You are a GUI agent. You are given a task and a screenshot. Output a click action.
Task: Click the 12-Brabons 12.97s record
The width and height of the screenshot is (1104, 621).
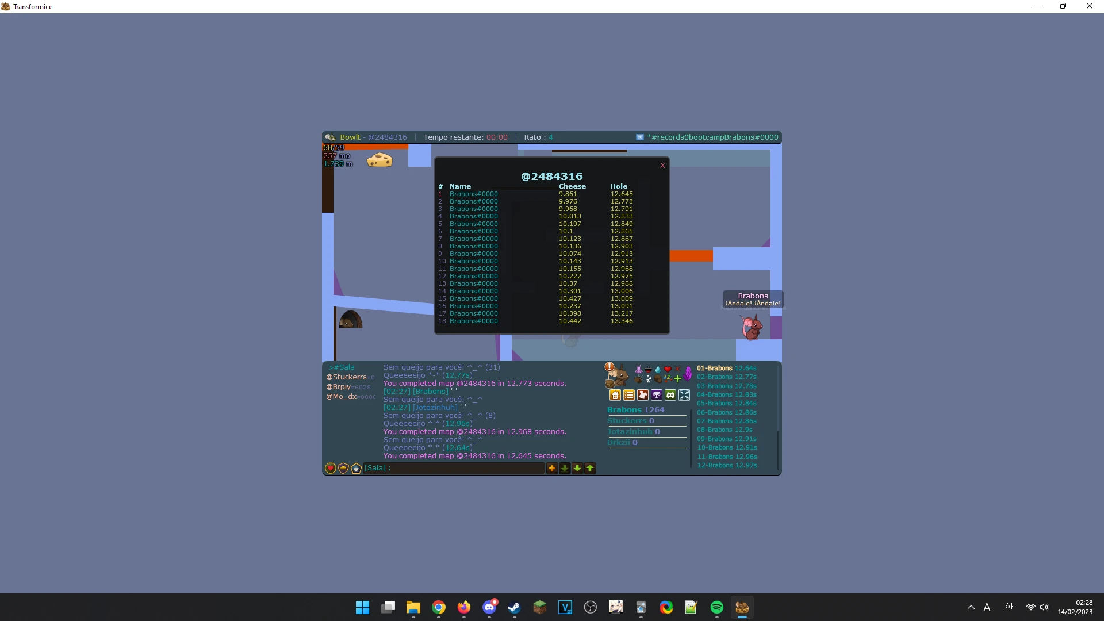click(727, 465)
